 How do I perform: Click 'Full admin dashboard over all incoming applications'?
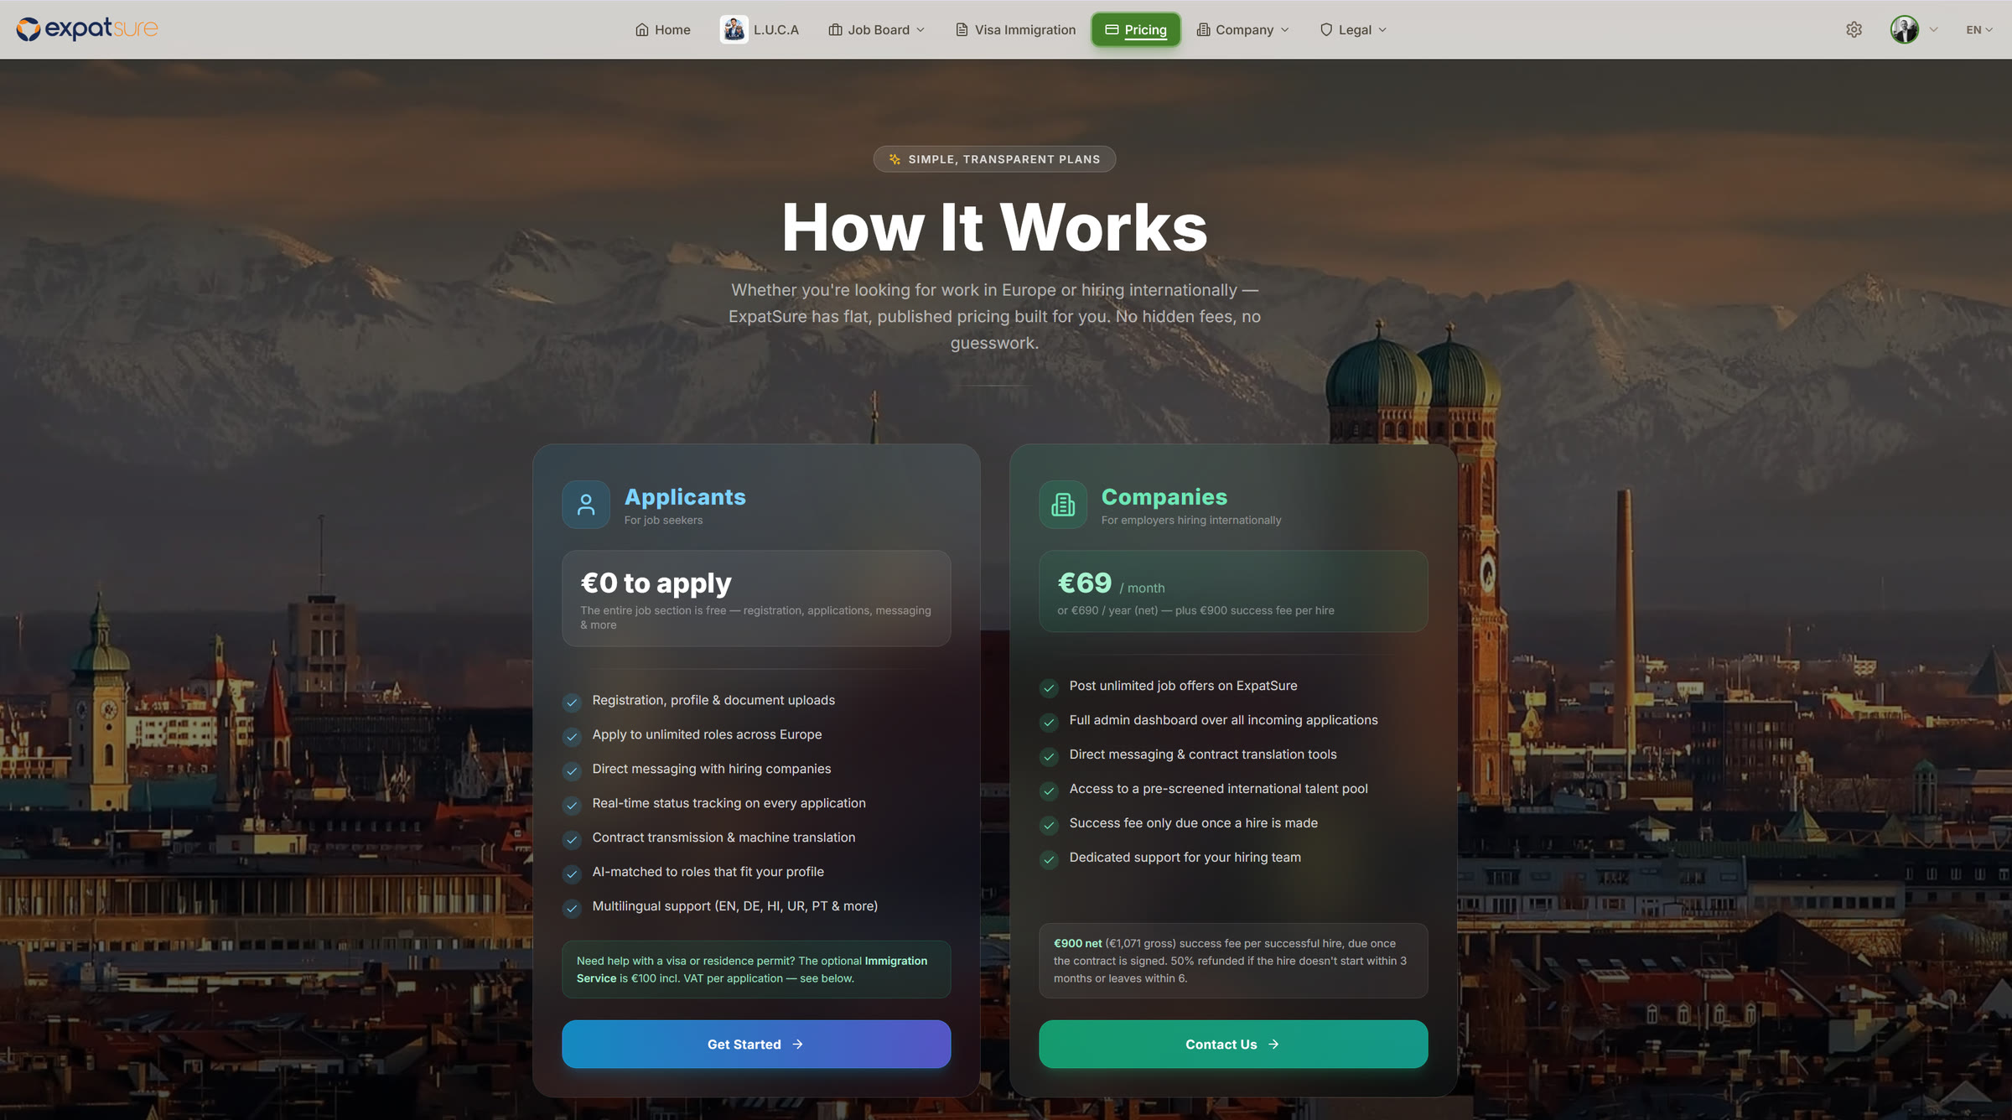tap(1223, 720)
